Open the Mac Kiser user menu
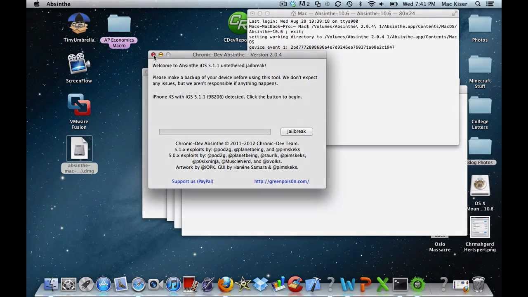This screenshot has height=297, width=528. [x=454, y=4]
